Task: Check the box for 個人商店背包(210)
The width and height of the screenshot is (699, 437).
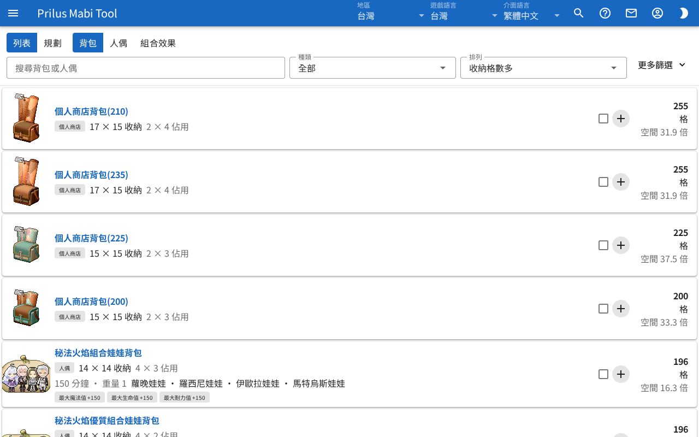Action: (603, 119)
